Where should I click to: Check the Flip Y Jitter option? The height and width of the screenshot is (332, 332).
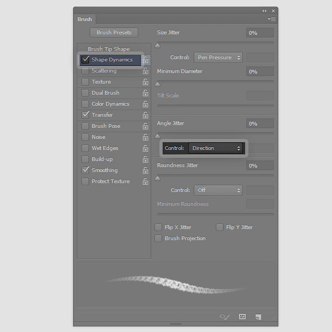(220, 227)
